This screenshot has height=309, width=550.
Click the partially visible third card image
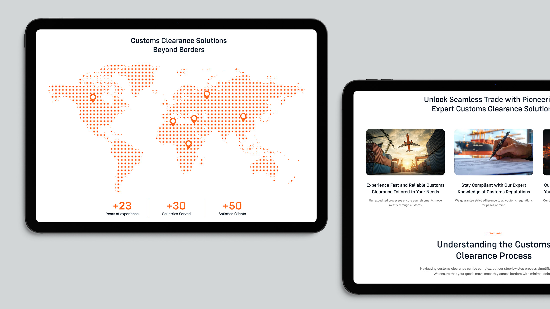pos(546,152)
